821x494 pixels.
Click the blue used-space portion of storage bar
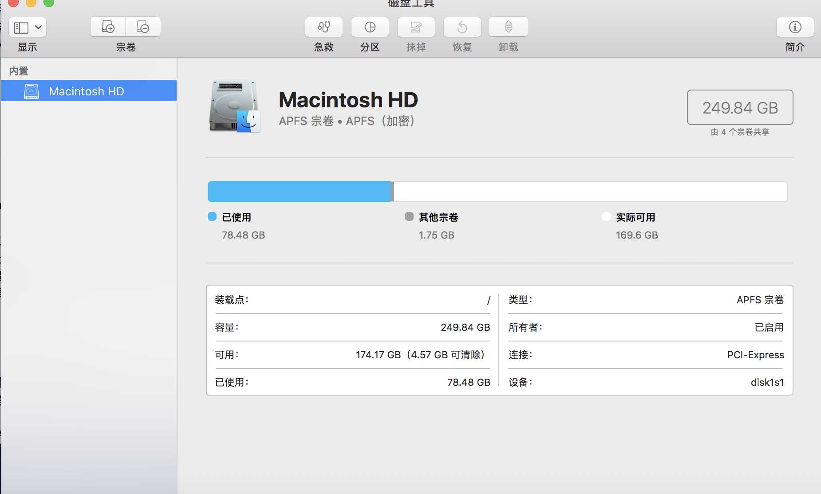coord(300,192)
